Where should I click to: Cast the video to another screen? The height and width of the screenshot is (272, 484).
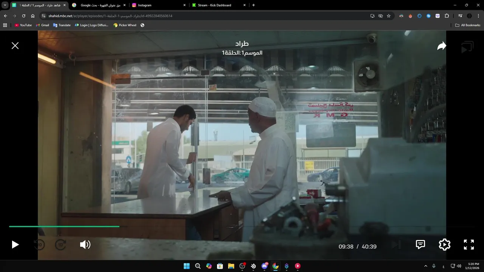pyautogui.click(x=467, y=47)
